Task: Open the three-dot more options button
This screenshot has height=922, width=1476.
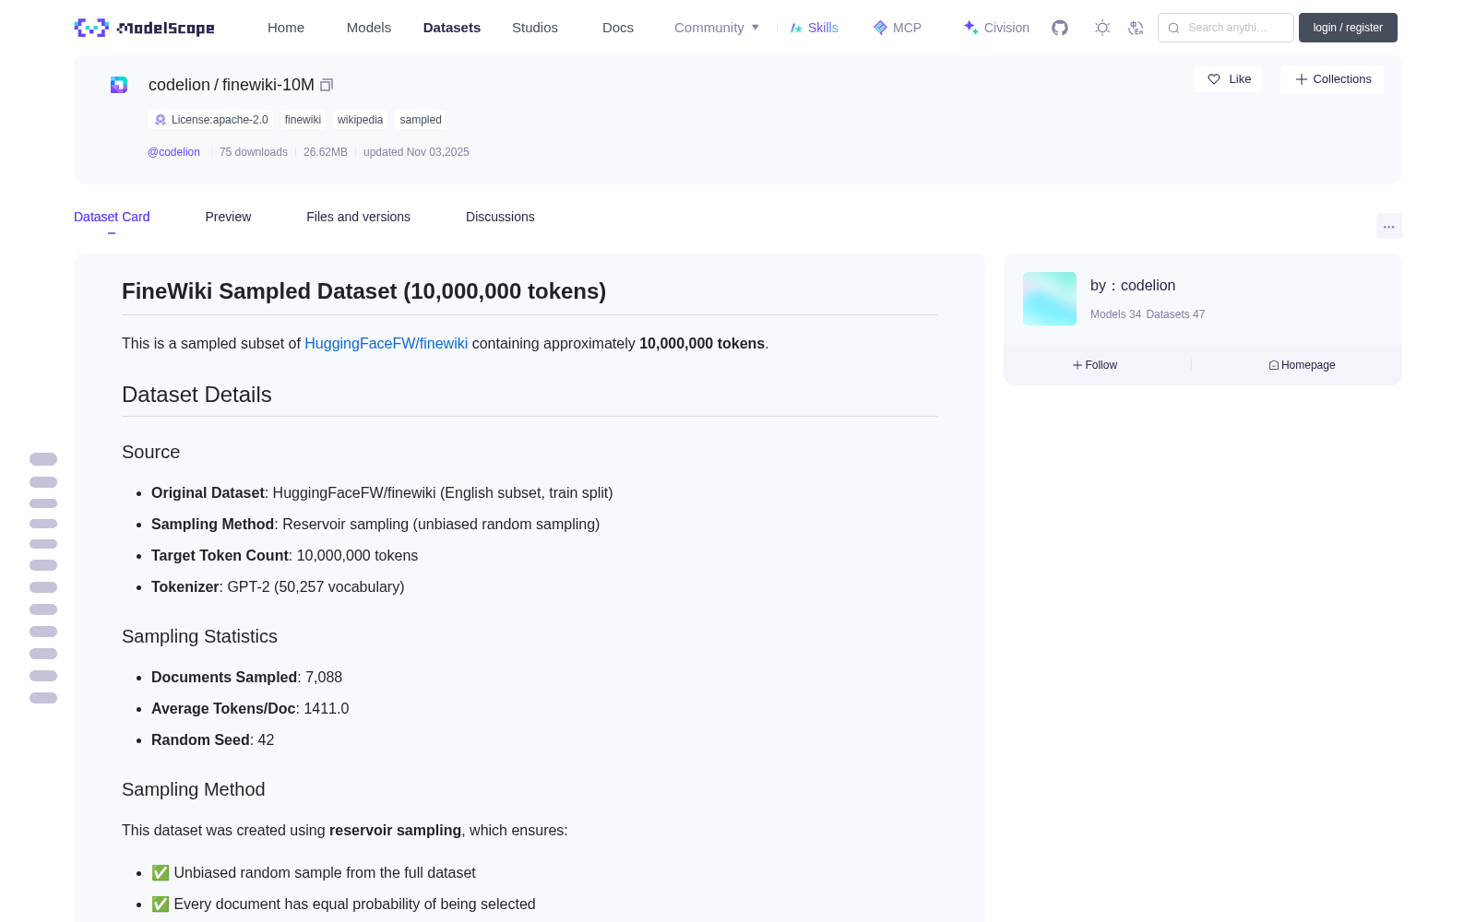Action: coord(1388,226)
